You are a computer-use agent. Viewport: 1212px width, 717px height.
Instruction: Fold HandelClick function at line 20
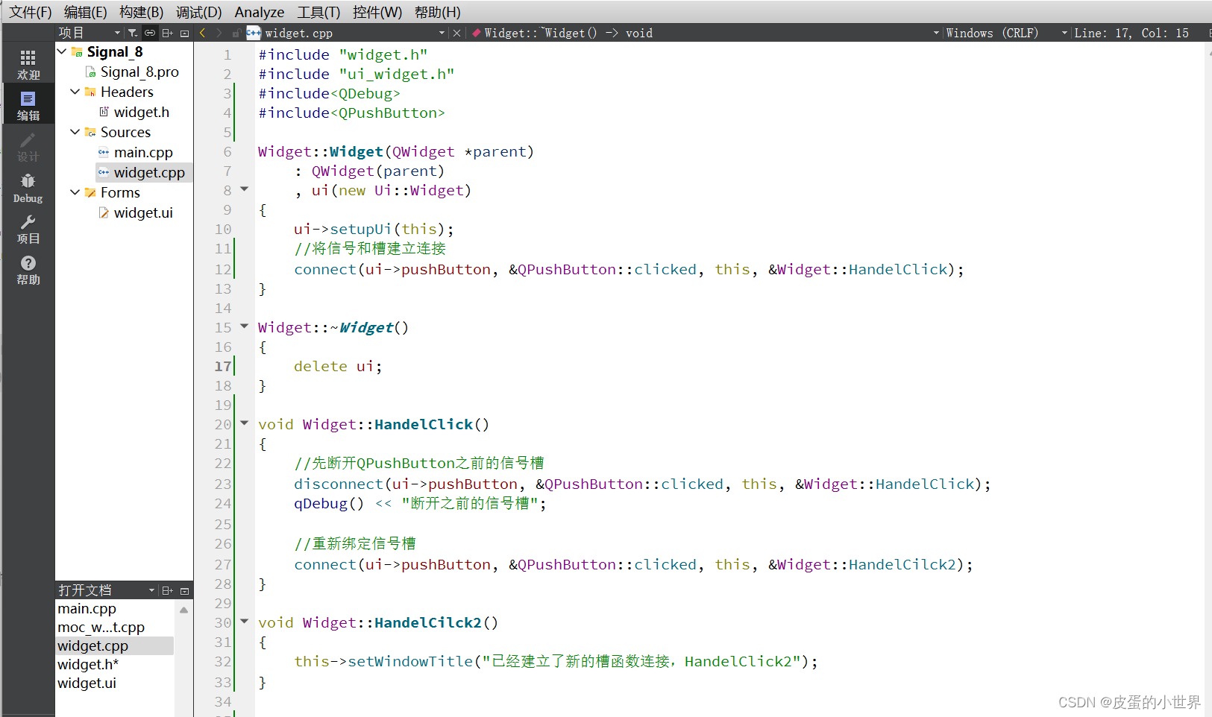pyautogui.click(x=244, y=423)
